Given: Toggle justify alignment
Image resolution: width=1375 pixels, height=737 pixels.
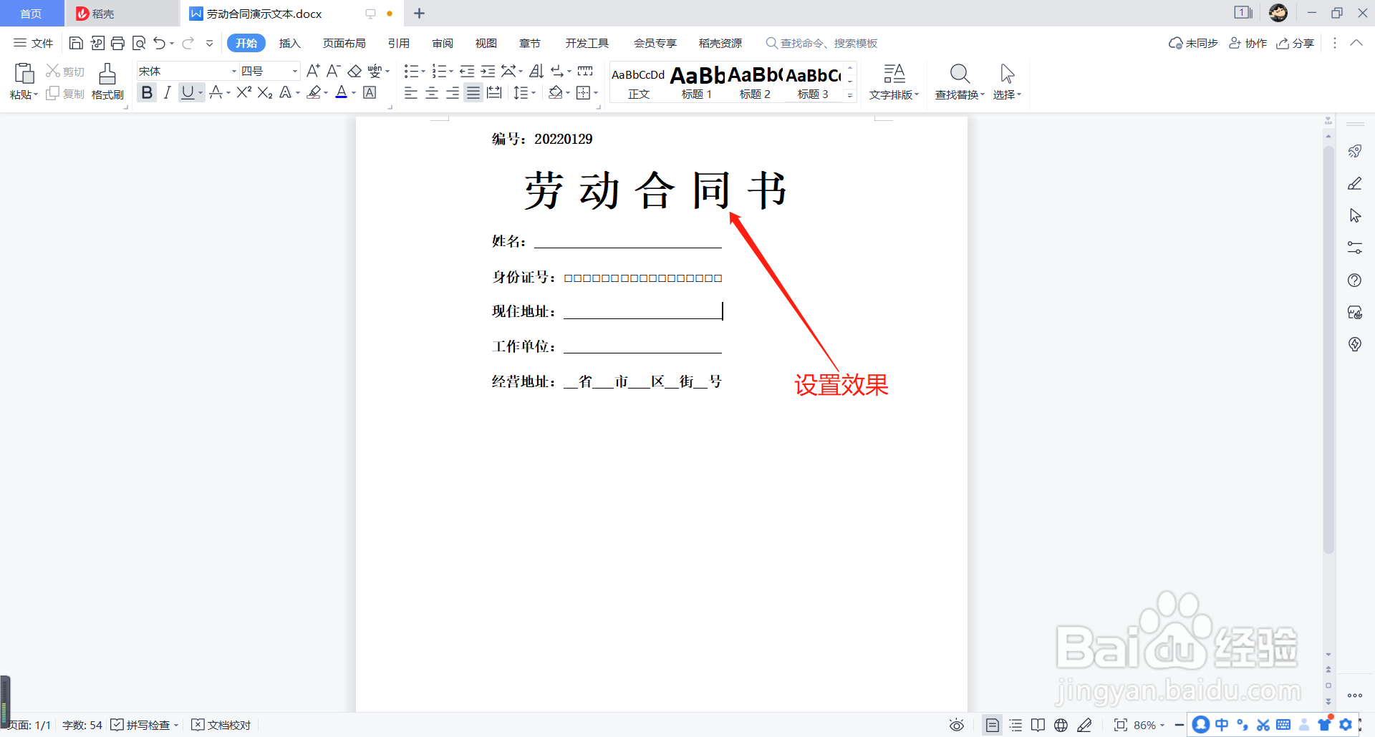Looking at the screenshot, I should pyautogui.click(x=473, y=92).
